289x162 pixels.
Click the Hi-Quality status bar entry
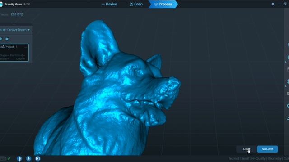(x=258, y=158)
